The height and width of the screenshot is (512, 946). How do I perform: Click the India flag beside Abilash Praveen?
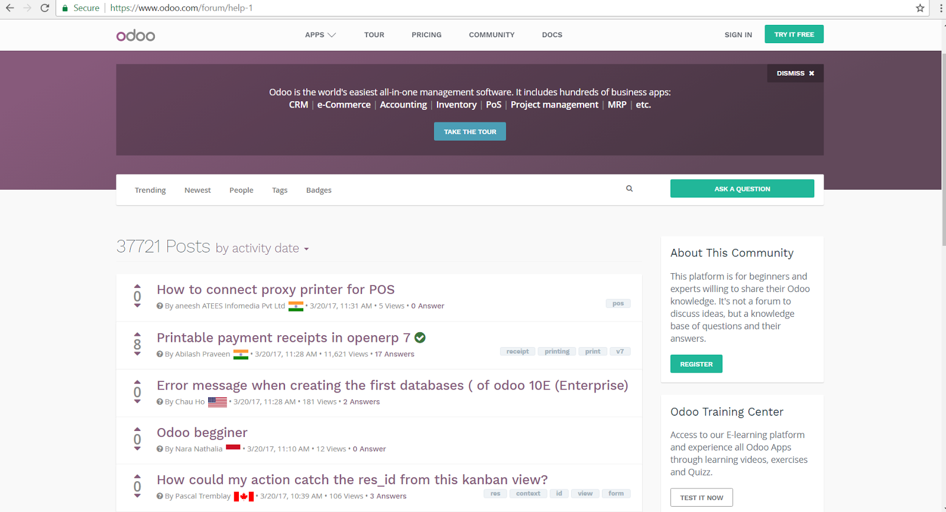(241, 354)
